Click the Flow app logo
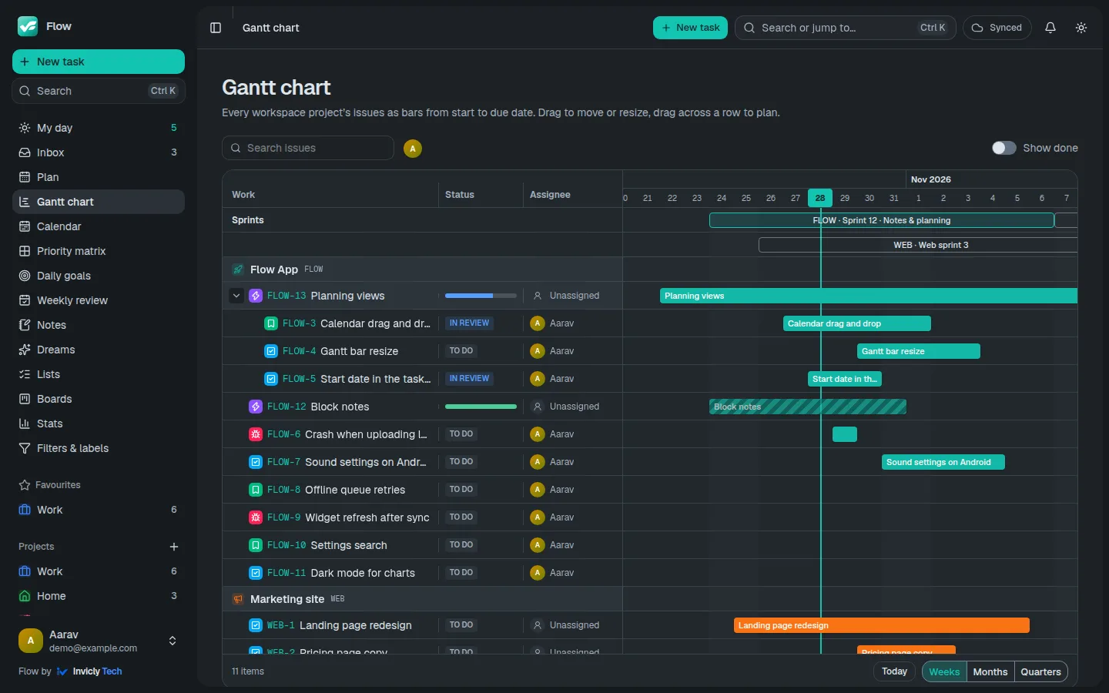This screenshot has width=1109, height=693. click(28, 26)
